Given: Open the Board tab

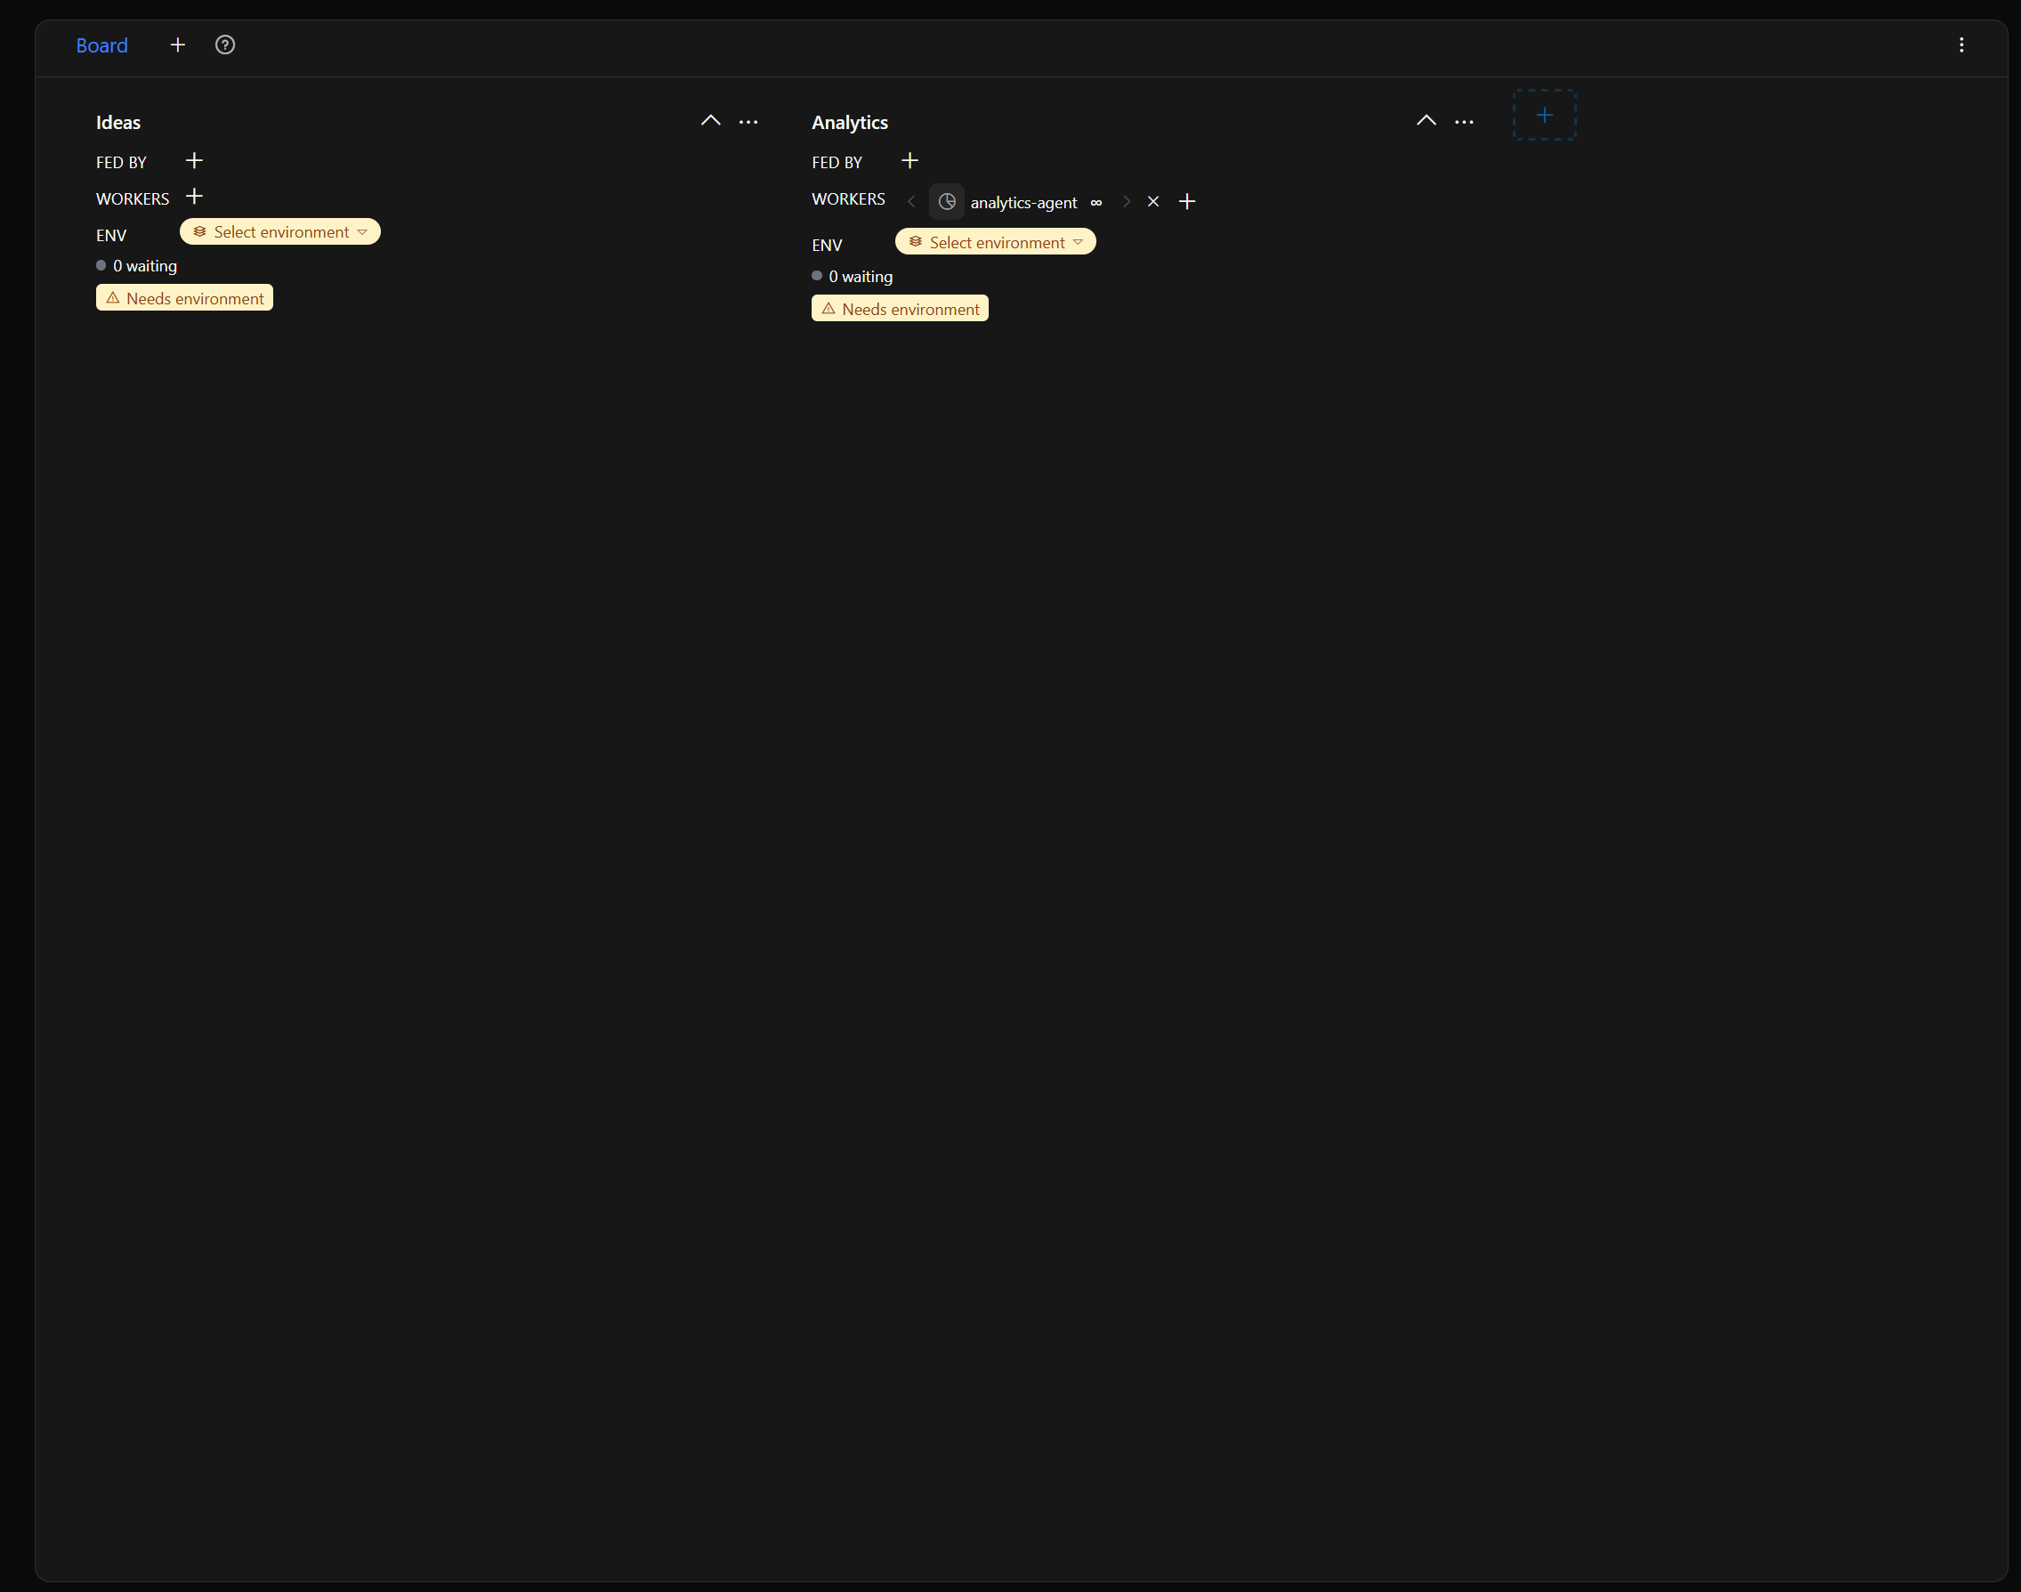Looking at the screenshot, I should point(101,44).
